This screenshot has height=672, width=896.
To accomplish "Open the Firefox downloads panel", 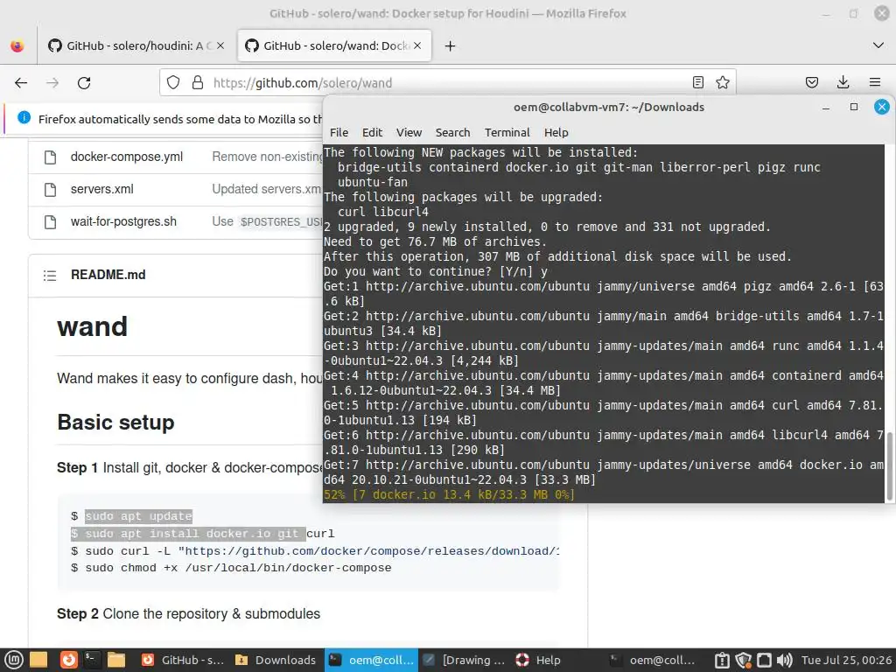I will (x=843, y=82).
